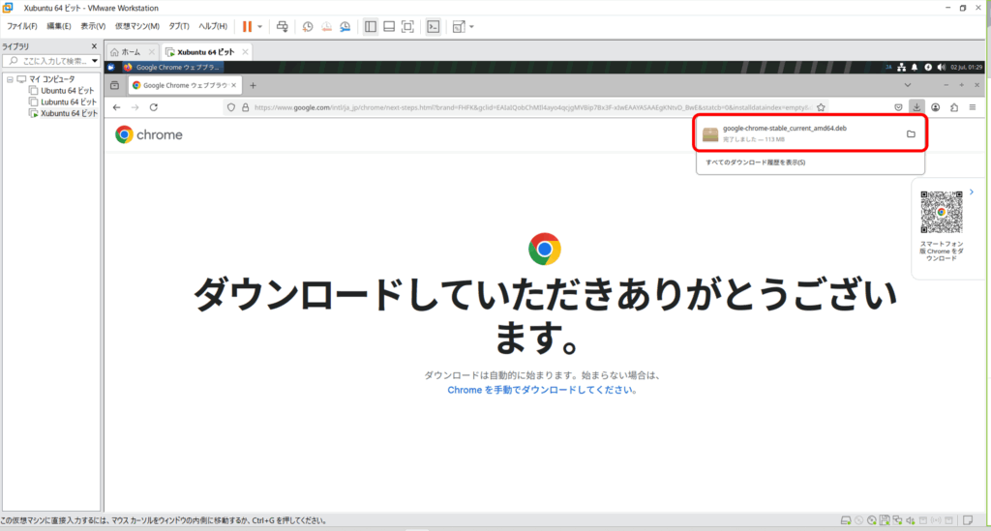Expand the library search dropdown arrow
991x531 pixels.
point(94,61)
